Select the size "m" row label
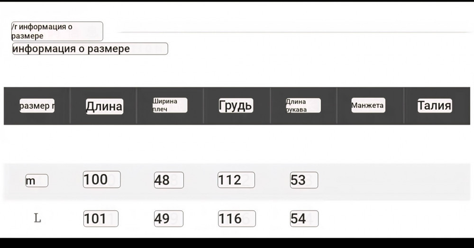The height and width of the screenshot is (248, 474). point(36,181)
